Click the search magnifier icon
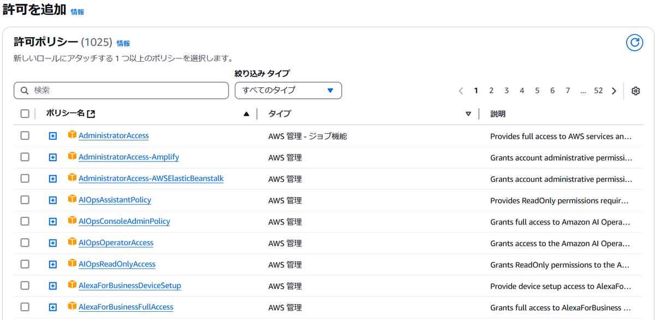Viewport: 655px width, 320px height. (x=25, y=91)
